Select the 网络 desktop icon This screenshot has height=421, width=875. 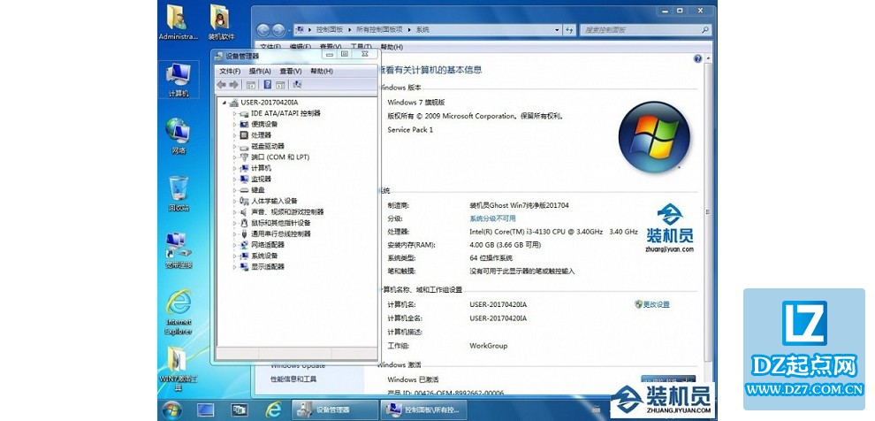click(178, 136)
